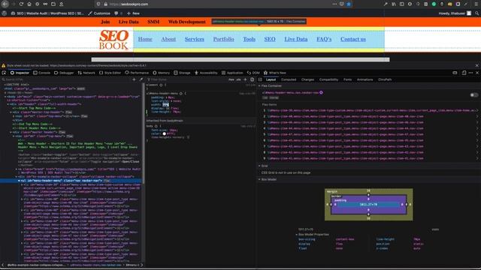Focus the Filter Styles input
Screen dimensions: 481x270
coord(186,79)
